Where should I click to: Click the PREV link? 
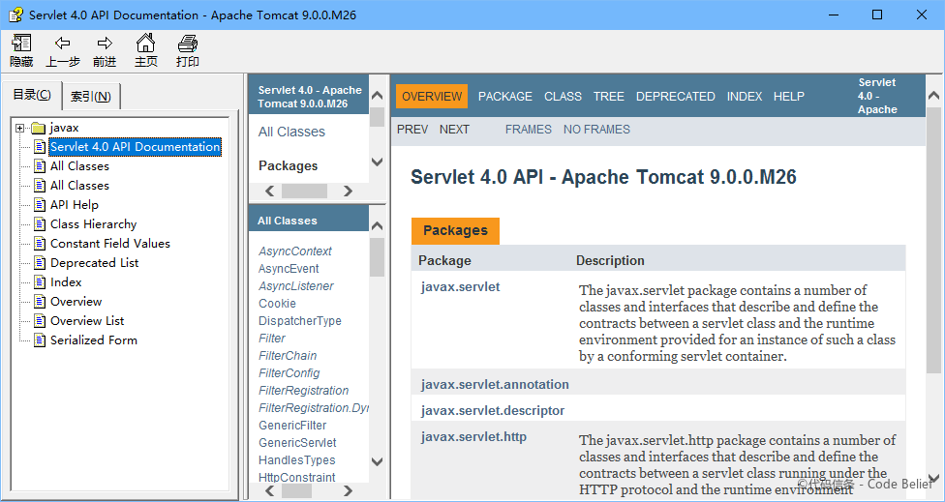coord(412,130)
